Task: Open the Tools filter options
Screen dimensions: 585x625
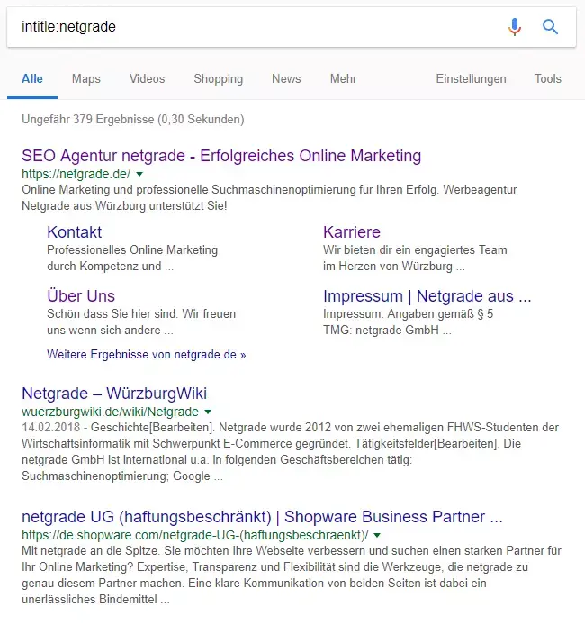Action: click(x=547, y=79)
